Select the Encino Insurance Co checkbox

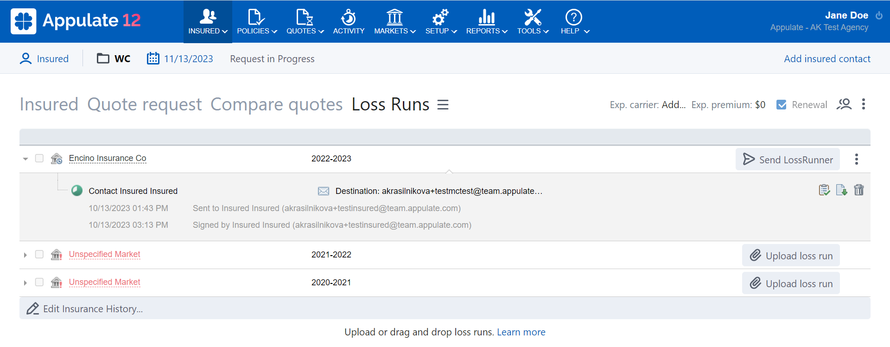(x=39, y=158)
